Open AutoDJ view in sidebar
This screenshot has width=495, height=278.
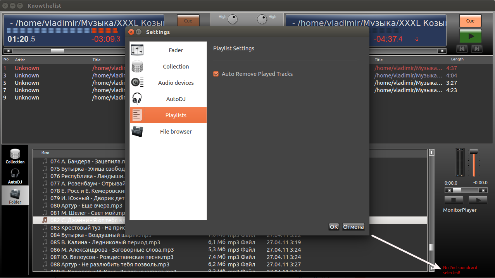(15, 176)
